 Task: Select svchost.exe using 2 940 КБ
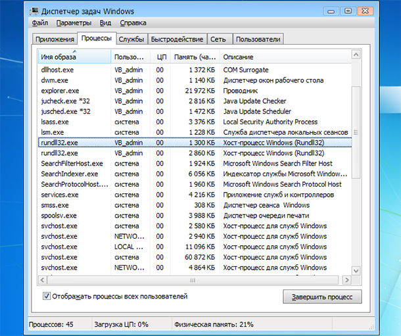click(x=195, y=236)
